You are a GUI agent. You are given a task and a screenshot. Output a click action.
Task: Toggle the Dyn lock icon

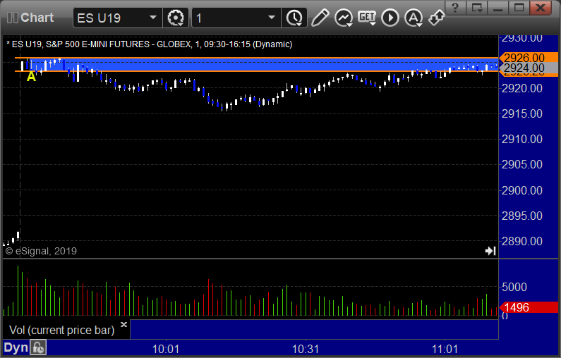(38, 348)
